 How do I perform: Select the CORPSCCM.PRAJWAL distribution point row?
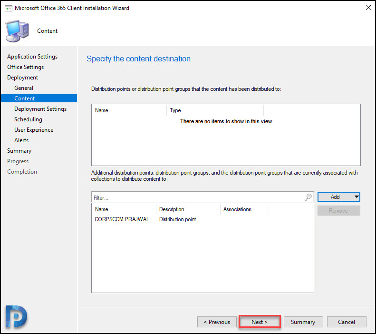click(202, 219)
